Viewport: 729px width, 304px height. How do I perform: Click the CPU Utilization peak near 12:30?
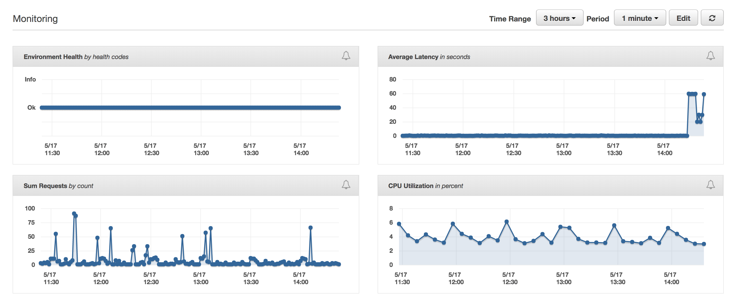506,222
